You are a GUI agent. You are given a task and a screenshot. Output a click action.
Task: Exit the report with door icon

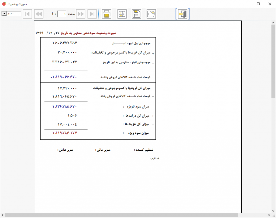click(x=182, y=14)
